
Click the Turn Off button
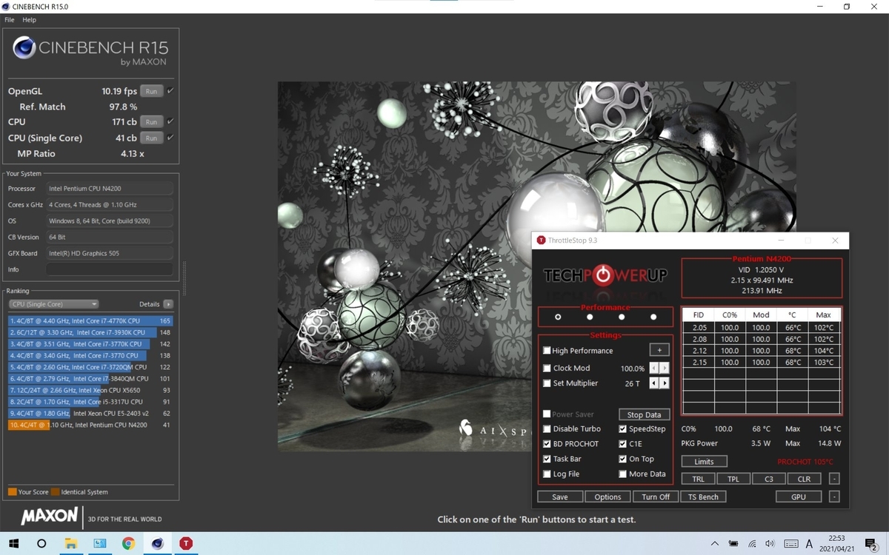point(656,497)
